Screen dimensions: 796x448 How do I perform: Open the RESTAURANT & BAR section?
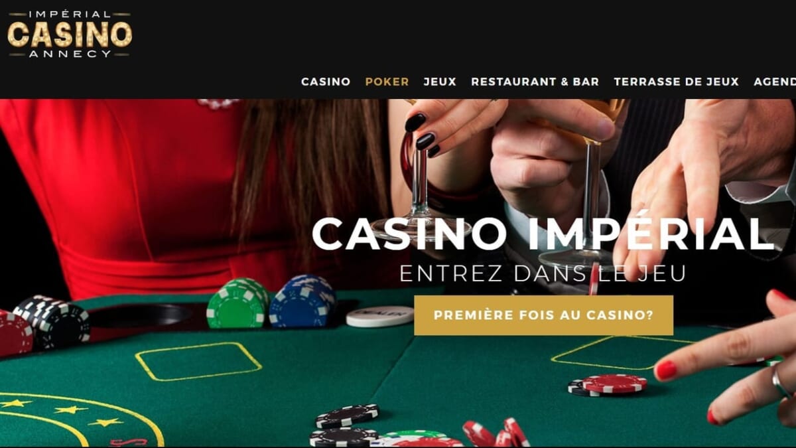(535, 82)
